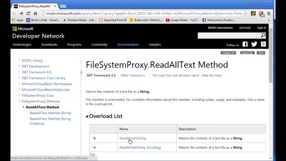Open FileSystemProxy Class node
This screenshot has width=286, height=161.
(x=38, y=95)
